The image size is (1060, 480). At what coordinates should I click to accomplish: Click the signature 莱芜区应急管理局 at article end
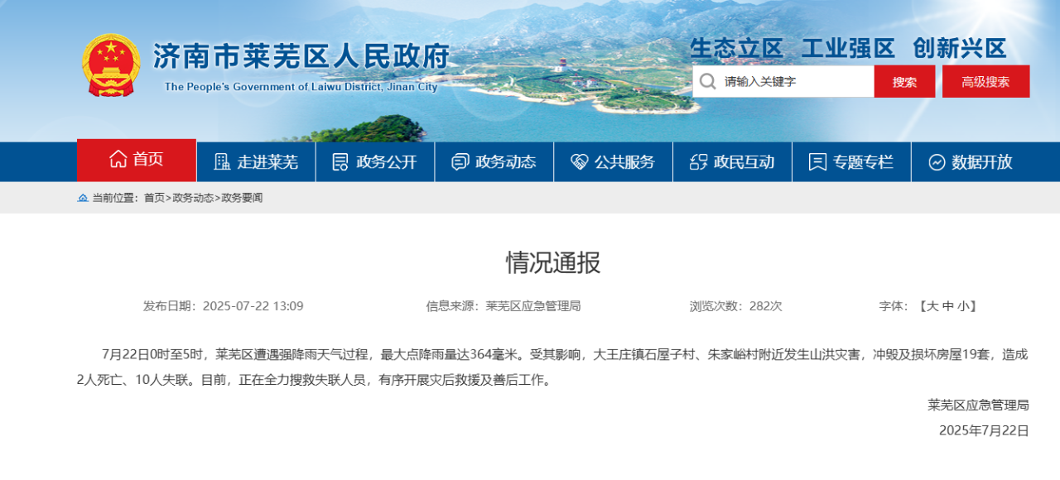[x=978, y=406]
